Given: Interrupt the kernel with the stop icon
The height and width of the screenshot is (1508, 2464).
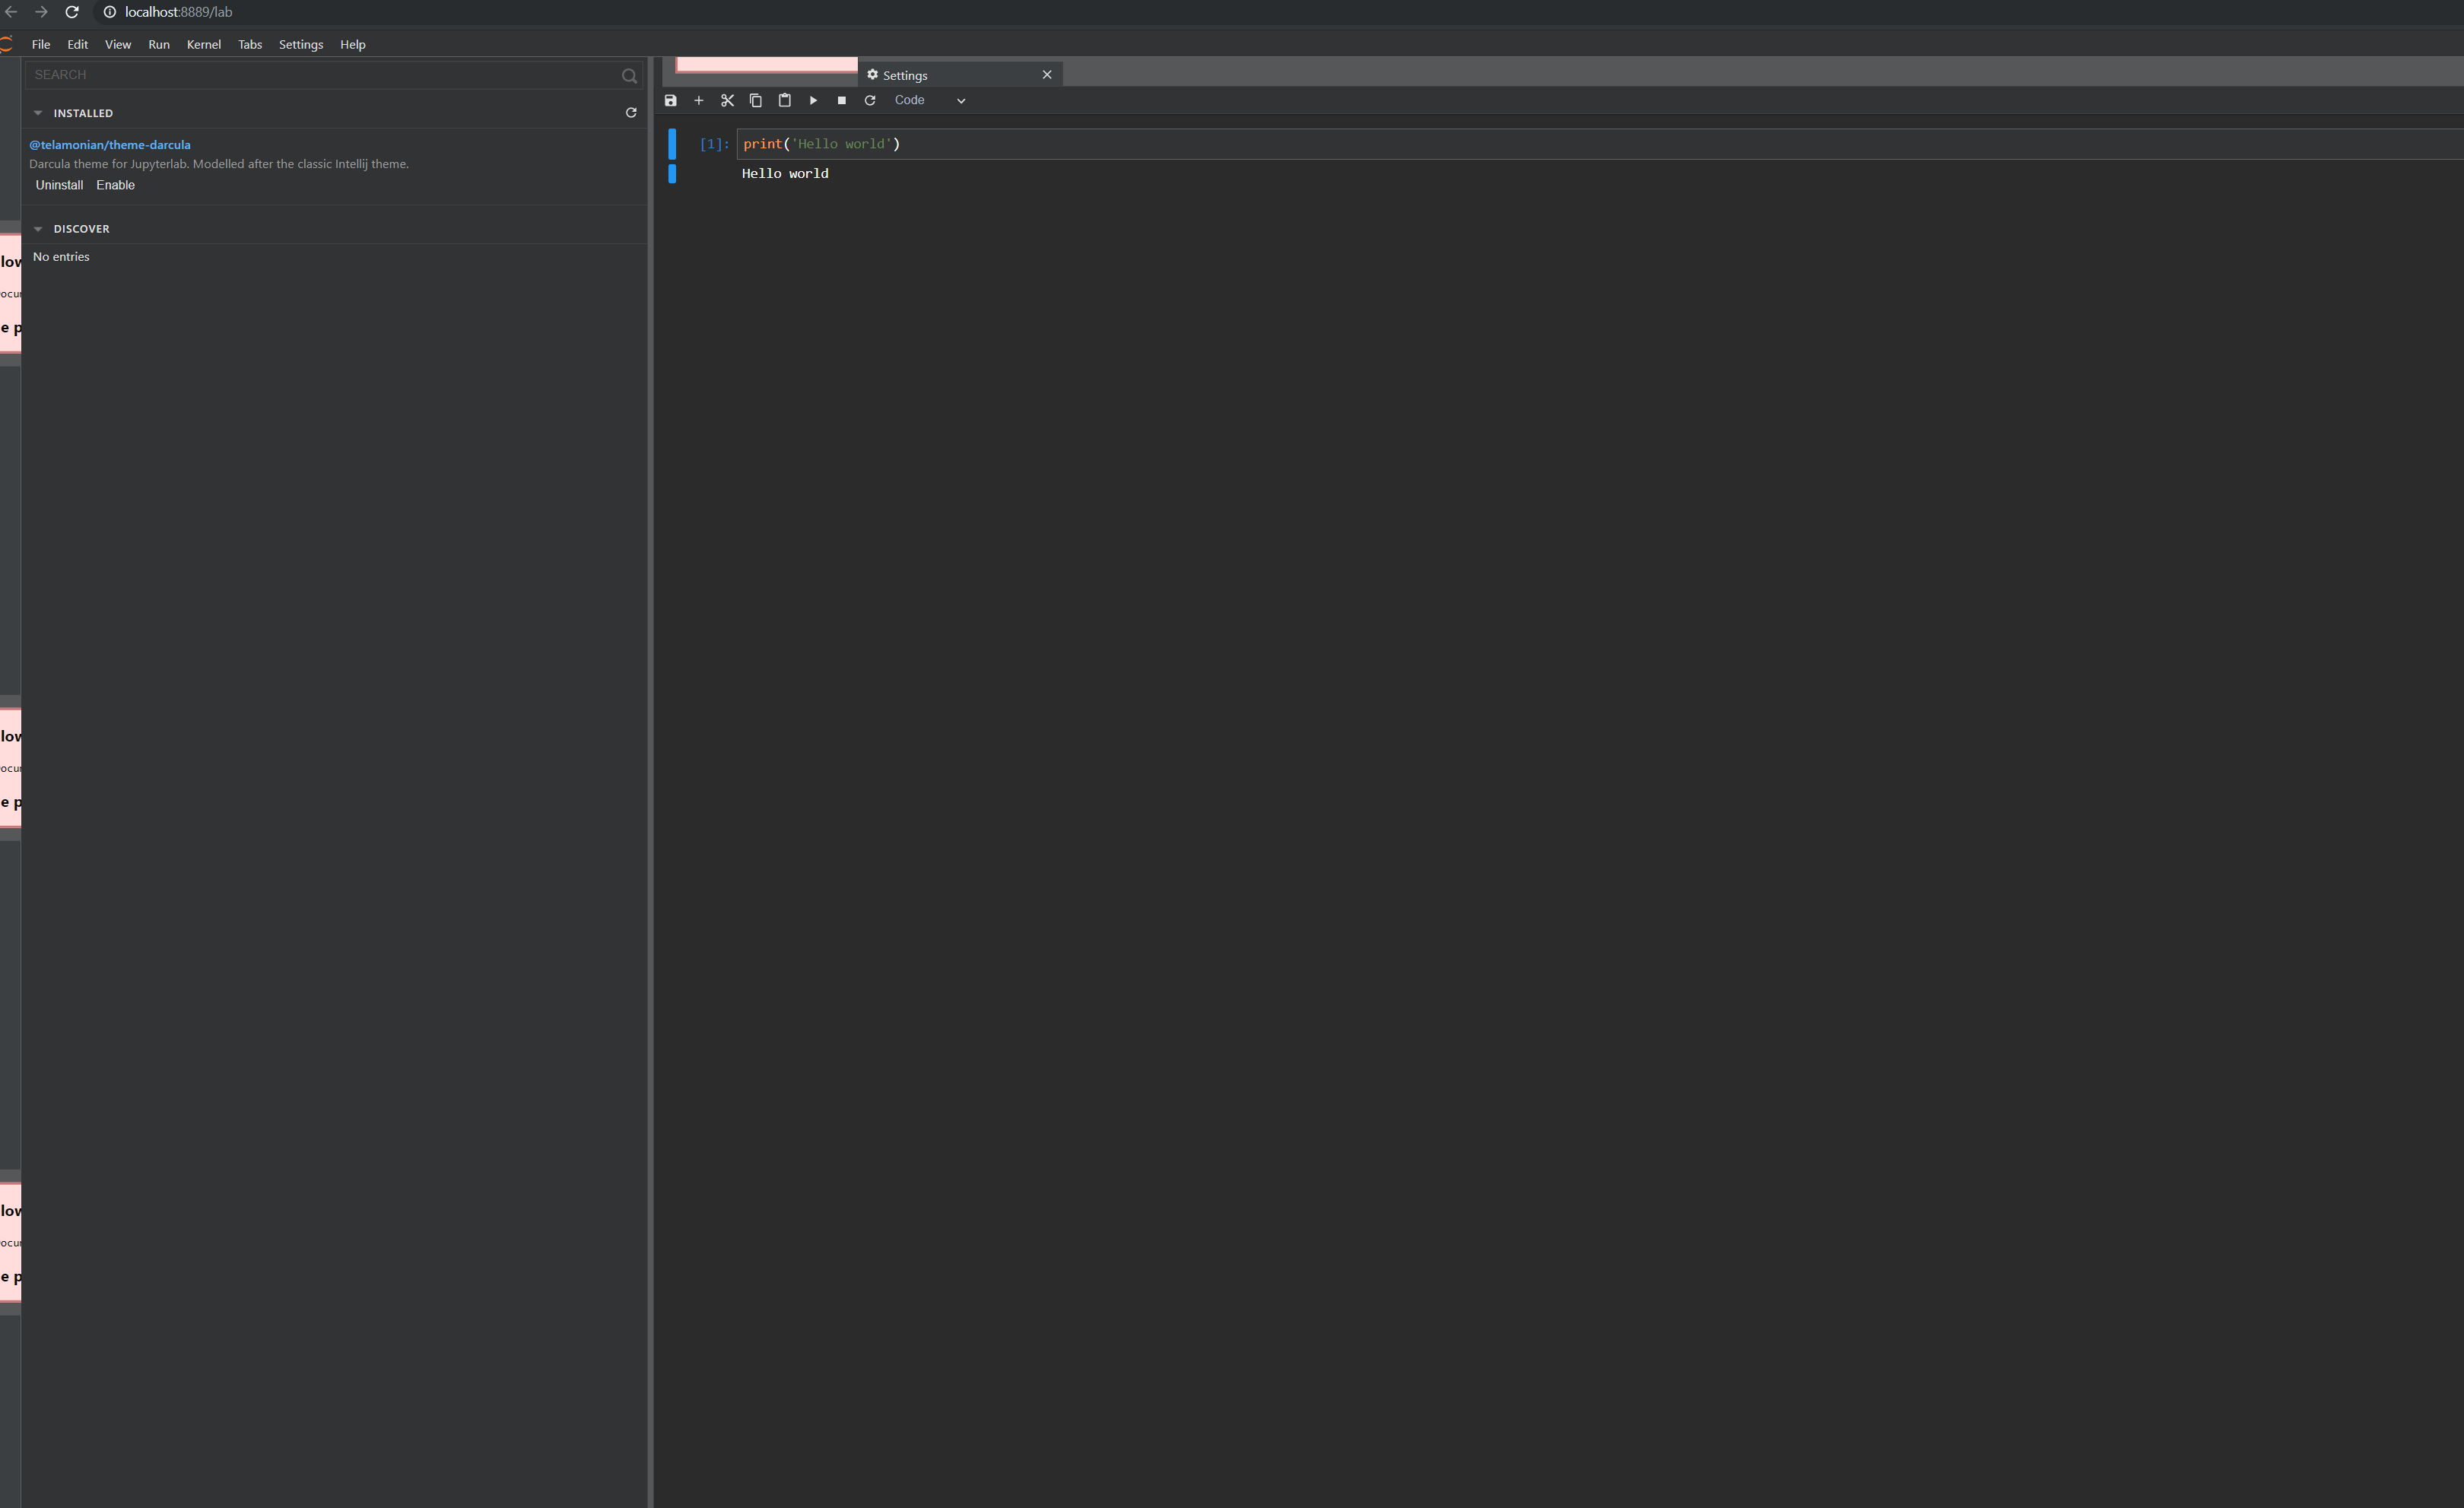Looking at the screenshot, I should tap(841, 100).
